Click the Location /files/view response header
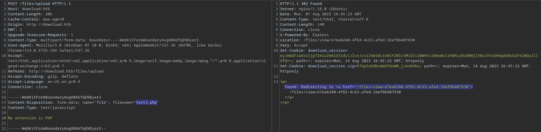This screenshot has height=132, width=541. pos(347,40)
